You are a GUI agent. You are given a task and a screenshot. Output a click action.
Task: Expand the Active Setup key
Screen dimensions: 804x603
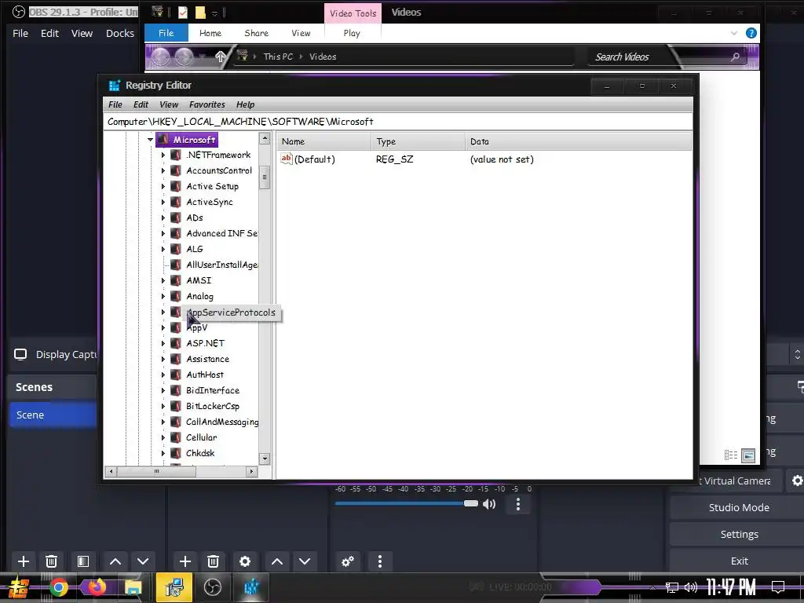[x=163, y=187]
